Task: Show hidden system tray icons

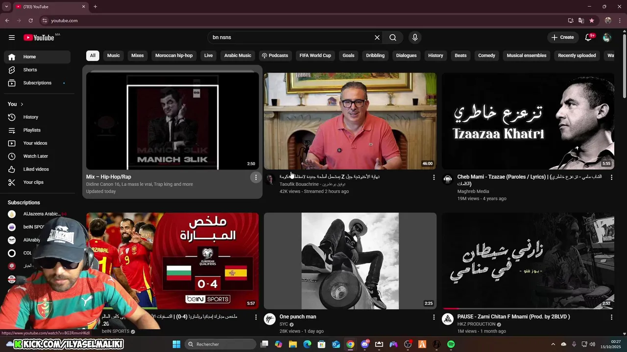Action: 553,344
